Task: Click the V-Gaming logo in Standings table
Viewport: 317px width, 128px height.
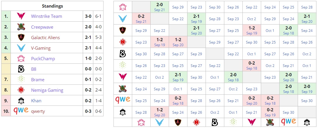Action: [21, 48]
